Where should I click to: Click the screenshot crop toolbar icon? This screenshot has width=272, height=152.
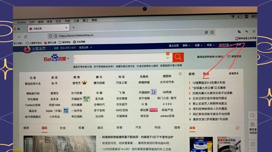click(239, 32)
